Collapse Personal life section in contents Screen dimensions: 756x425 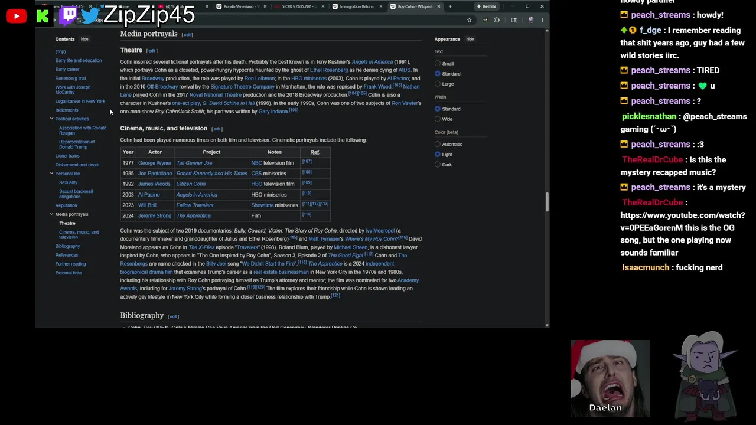(51, 174)
